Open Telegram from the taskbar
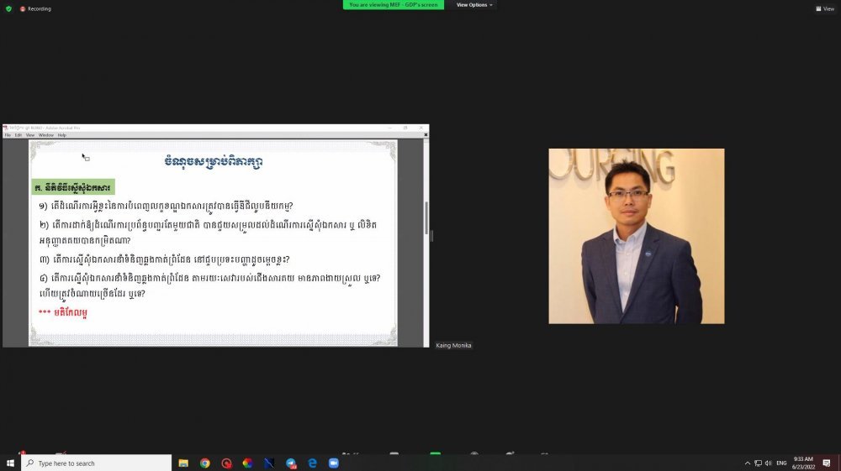This screenshot has width=841, height=471. click(x=291, y=463)
